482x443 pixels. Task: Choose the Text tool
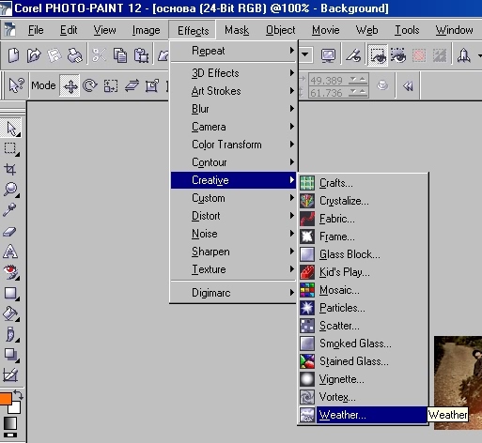pyautogui.click(x=10, y=252)
